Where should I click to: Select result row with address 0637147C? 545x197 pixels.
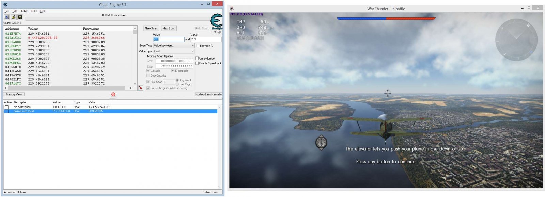click(68, 84)
